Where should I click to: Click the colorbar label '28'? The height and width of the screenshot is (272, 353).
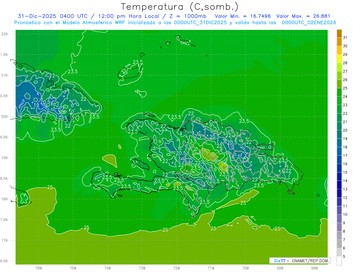click(345, 63)
